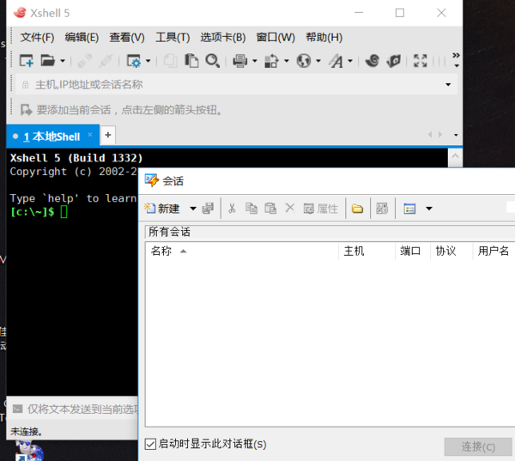Screen dimensions: 515x461
Task: Open the tab list dropdown arrow at right
Action: point(456,135)
